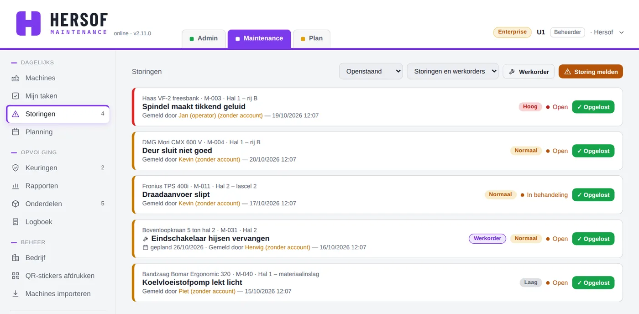Viewport: 639px width, 314px height.
Task: Click the Storing melden button
Action: coord(591,72)
